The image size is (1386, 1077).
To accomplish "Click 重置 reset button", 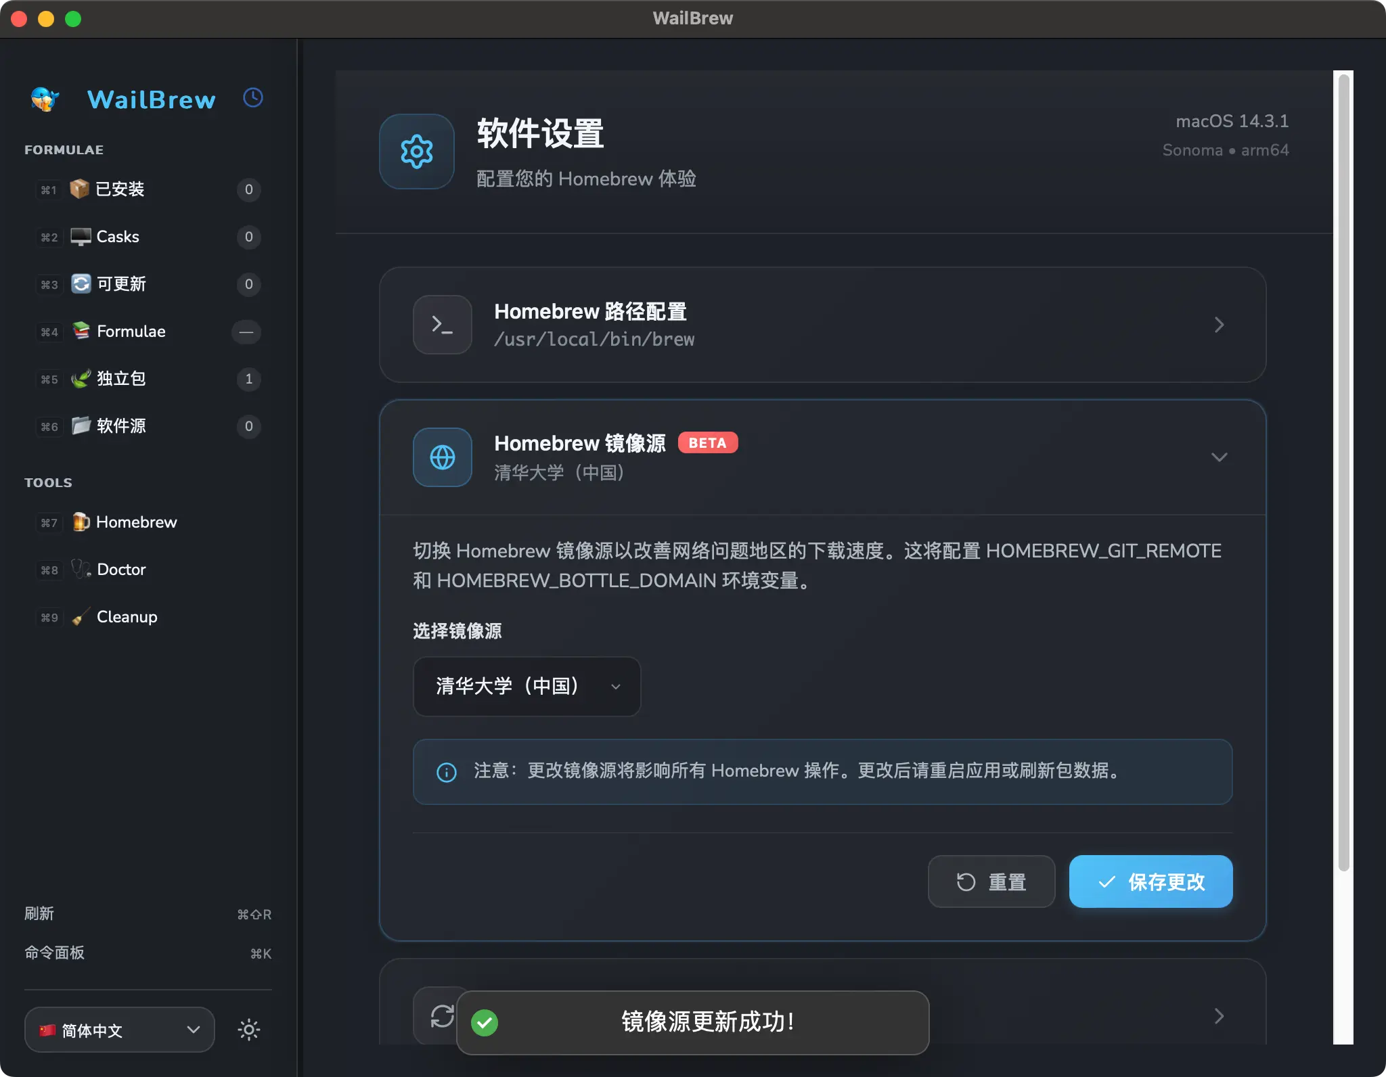I will point(991,881).
